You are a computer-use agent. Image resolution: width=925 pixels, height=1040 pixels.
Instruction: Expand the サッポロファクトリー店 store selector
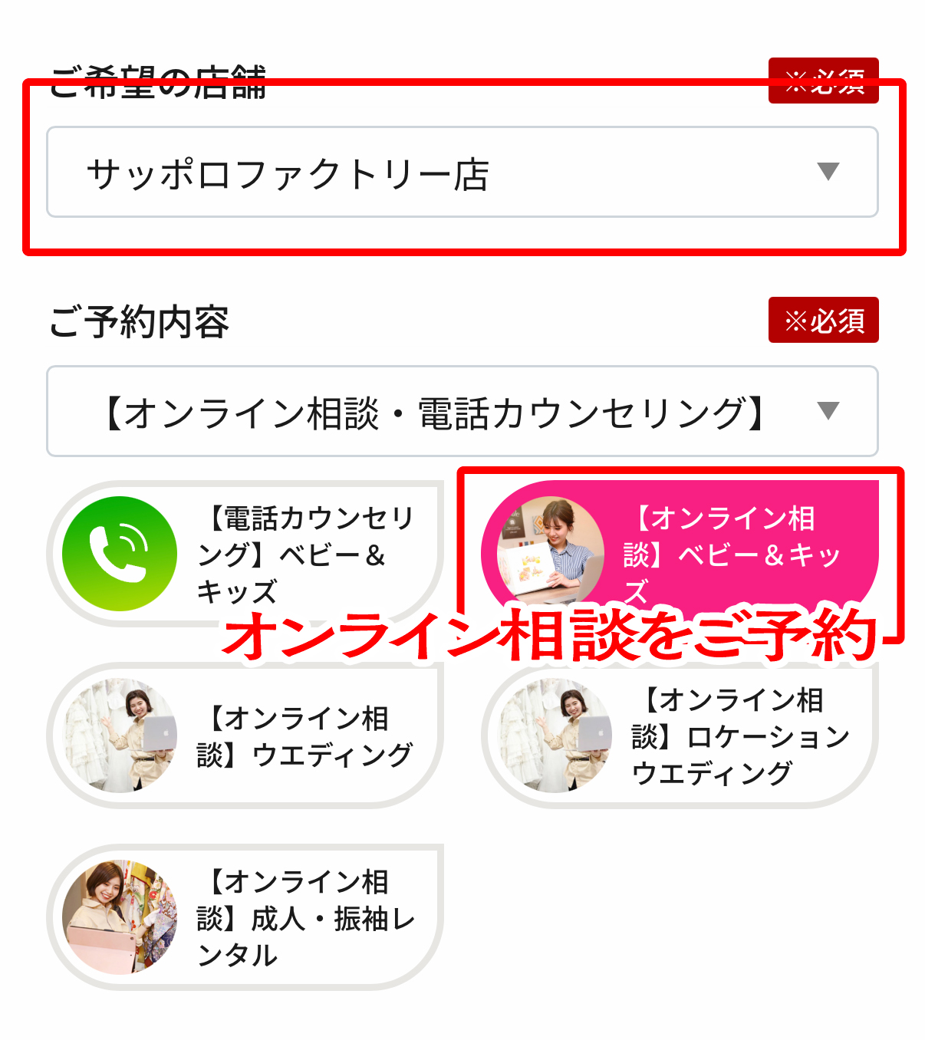[x=462, y=172]
